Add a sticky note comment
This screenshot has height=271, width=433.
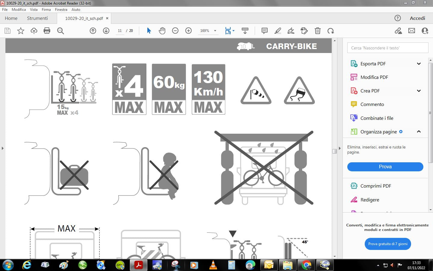pos(265,31)
